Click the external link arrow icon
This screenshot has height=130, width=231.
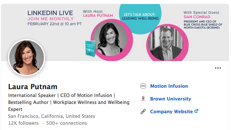coord(196,111)
